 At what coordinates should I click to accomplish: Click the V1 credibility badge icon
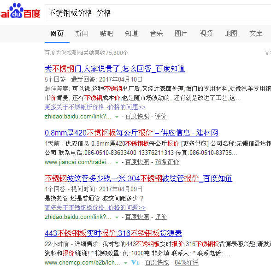point(135,263)
